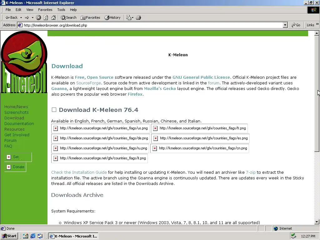Click the page icon in the address bar
This screenshot has height=240, width=320.
pos(20,25)
